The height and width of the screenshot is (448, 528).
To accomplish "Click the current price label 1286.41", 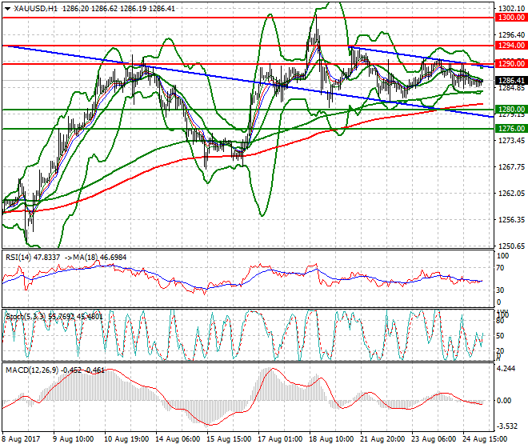I will (x=511, y=81).
